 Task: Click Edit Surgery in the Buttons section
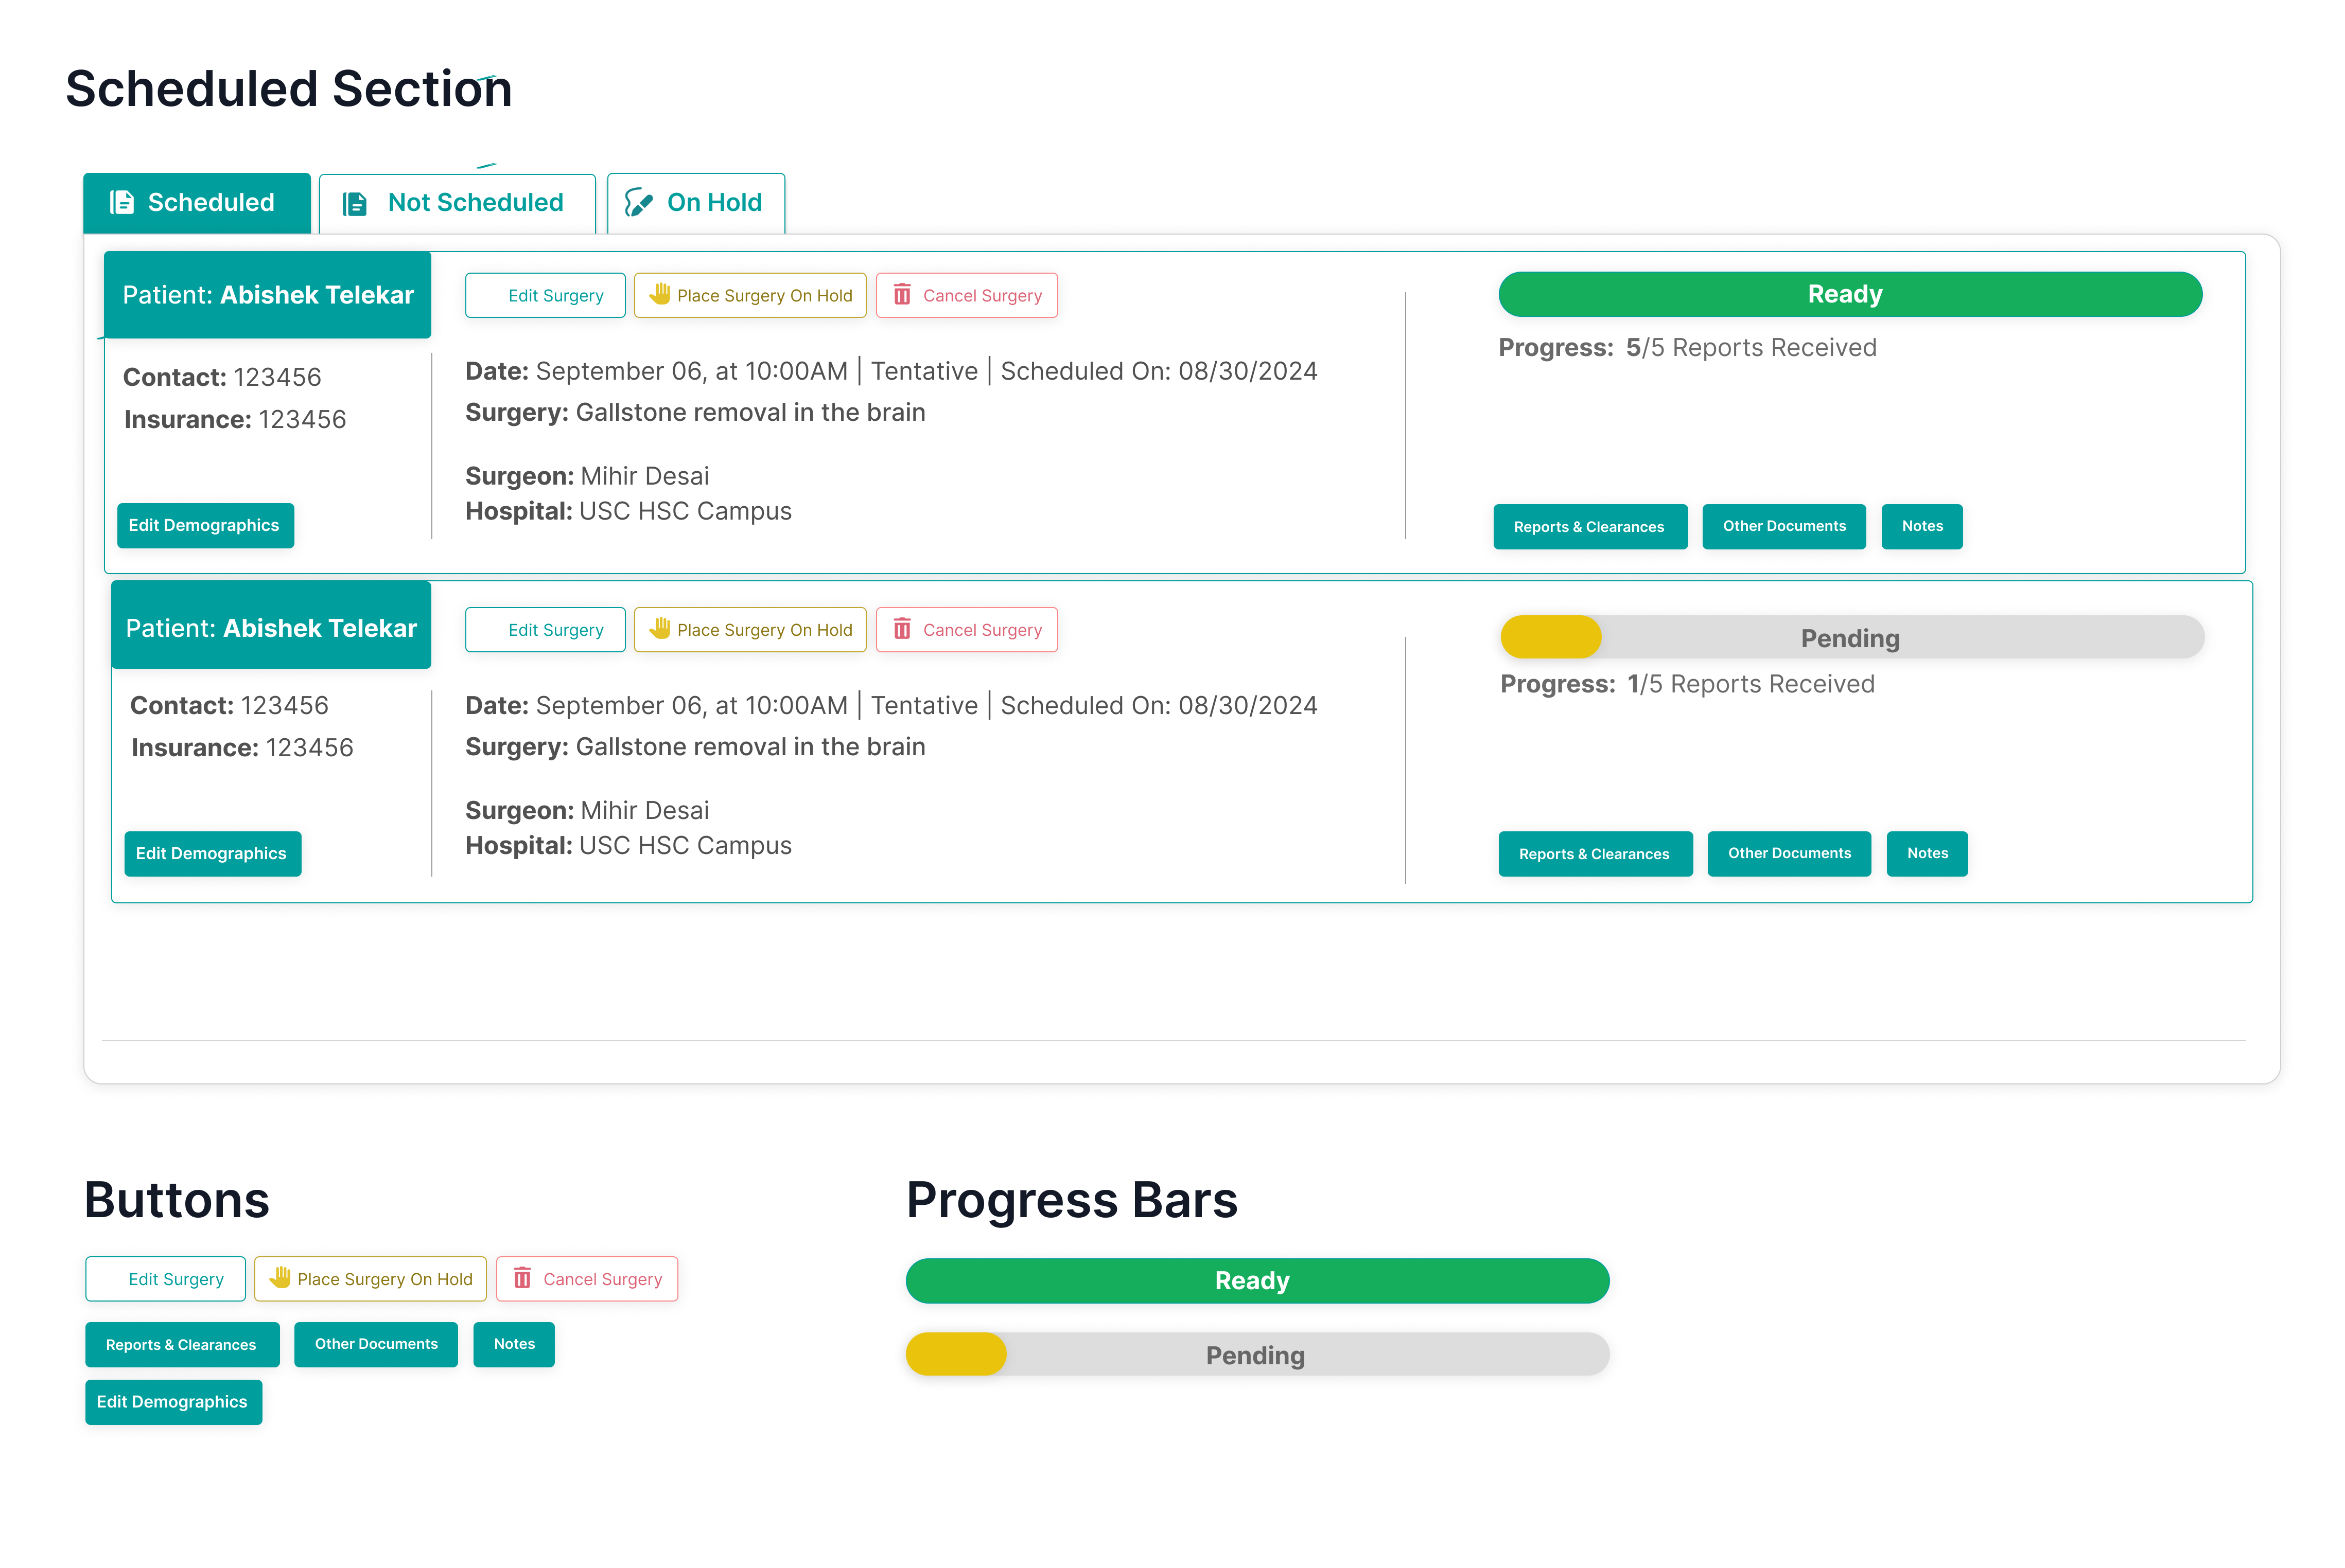click(x=165, y=1279)
